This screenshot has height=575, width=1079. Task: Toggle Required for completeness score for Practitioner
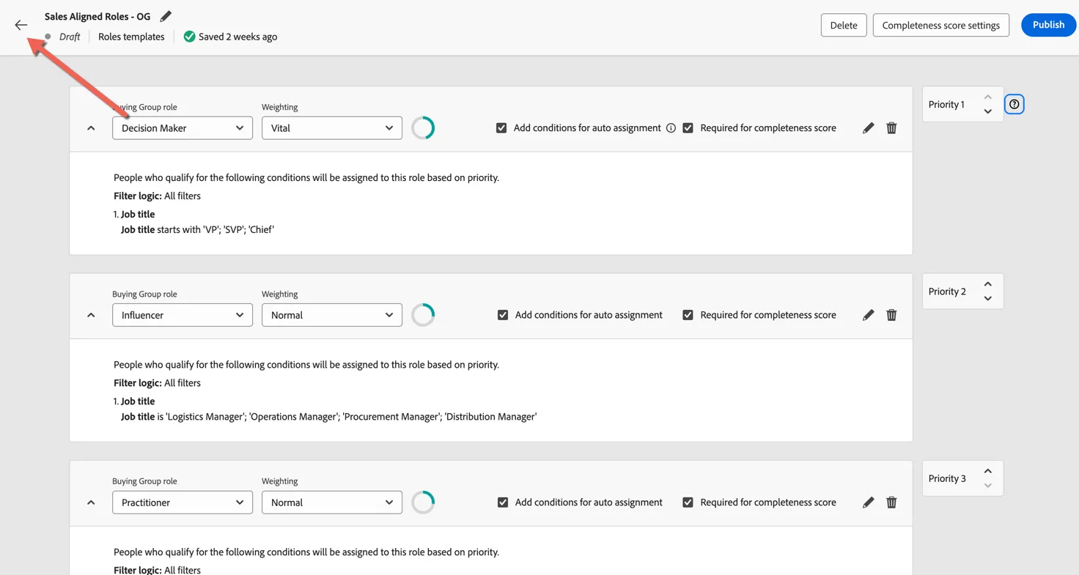point(688,502)
